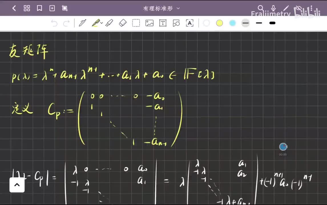
Task: Select the fountain pen tool
Action: 82,23
